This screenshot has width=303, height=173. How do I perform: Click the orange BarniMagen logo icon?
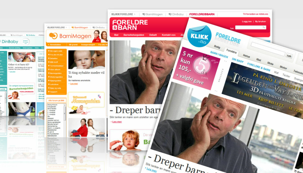point(53,36)
